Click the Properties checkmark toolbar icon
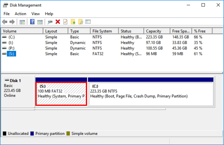This screenshot has width=224, height=145. pyautogui.click(x=65, y=22)
